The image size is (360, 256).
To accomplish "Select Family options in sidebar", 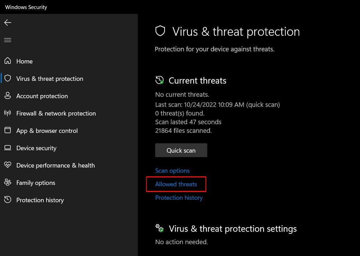I will 36,183.
